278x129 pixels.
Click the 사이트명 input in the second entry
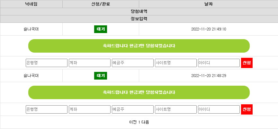point(176,109)
